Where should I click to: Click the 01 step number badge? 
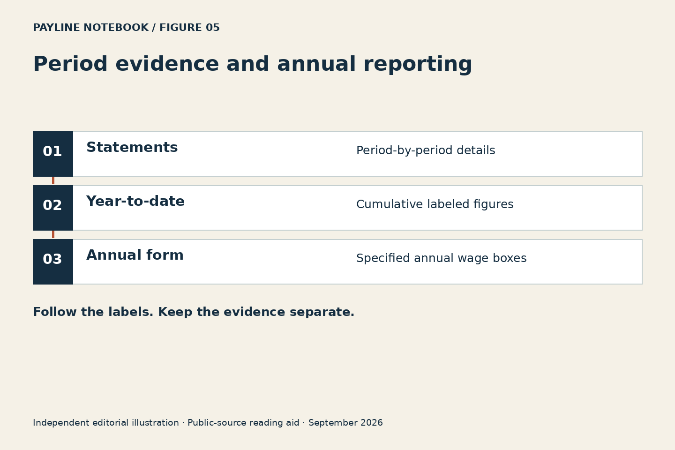coord(53,154)
